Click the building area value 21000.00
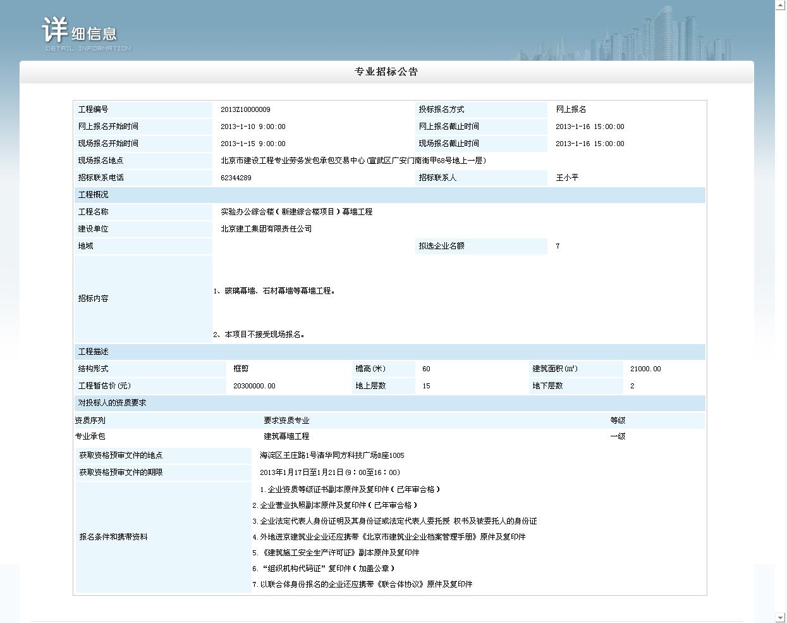The image size is (787, 623). pos(645,369)
